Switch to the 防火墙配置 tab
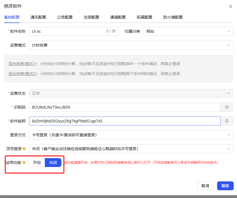The width and height of the screenshot is (237, 198). [x=173, y=17]
